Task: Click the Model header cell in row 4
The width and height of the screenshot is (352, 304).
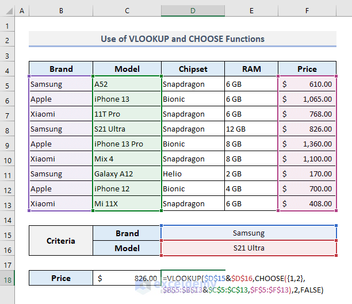Action: (x=127, y=69)
